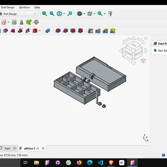Create a Polar Pattern feature

pos(105,30)
